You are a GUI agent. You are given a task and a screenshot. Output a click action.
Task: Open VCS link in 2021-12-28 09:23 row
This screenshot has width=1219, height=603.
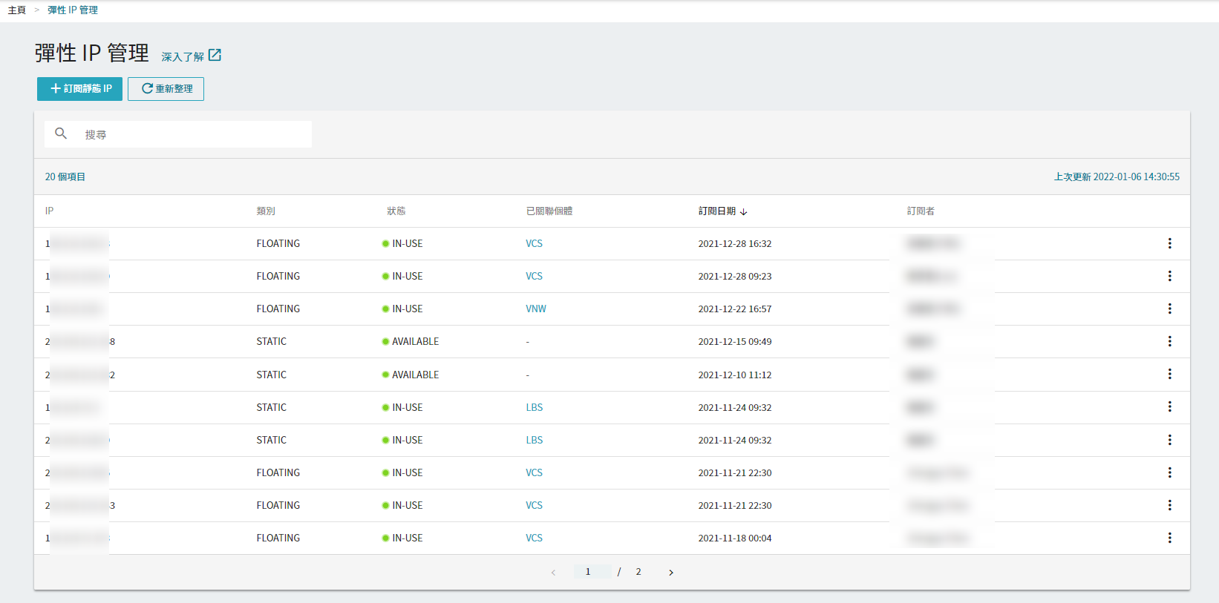(534, 276)
